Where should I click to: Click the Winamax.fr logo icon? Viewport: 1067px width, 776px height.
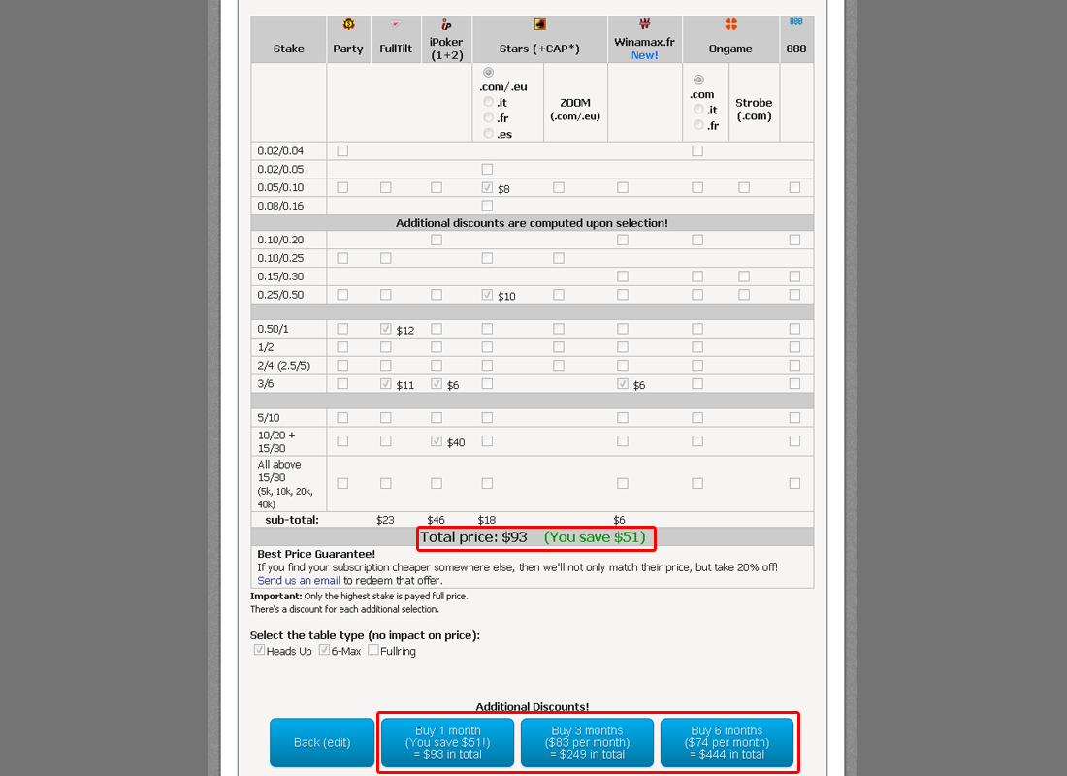coord(644,24)
